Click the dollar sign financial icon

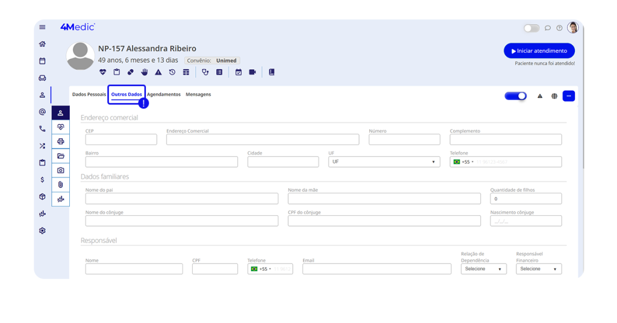coord(42,179)
